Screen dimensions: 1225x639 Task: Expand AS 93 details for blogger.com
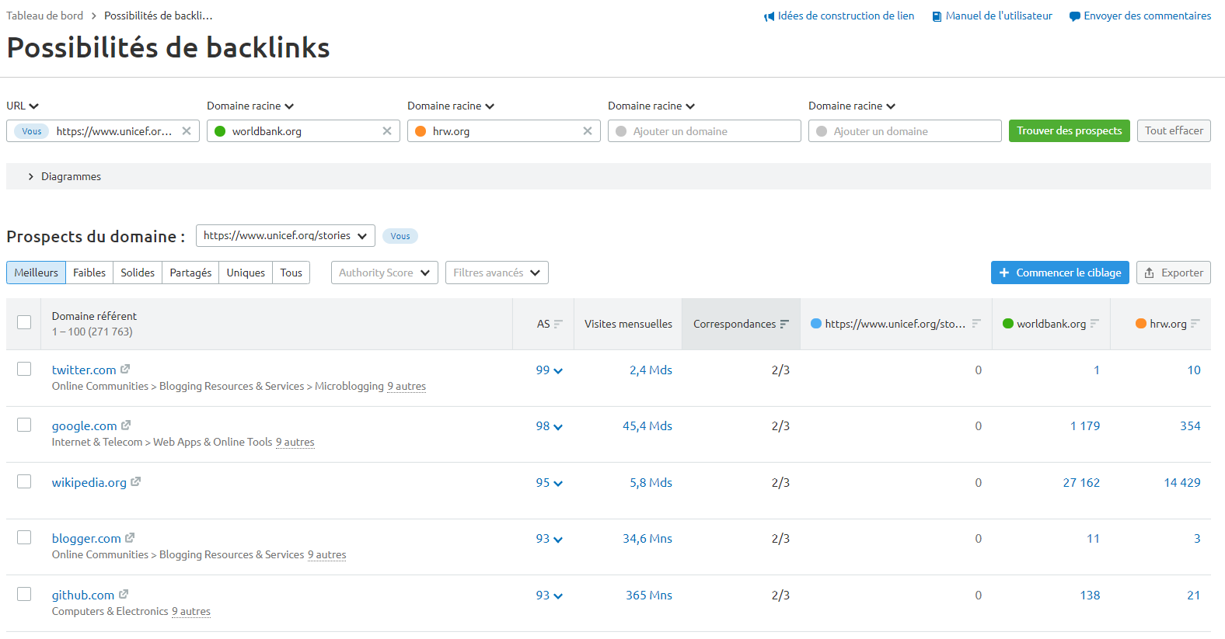coord(550,539)
